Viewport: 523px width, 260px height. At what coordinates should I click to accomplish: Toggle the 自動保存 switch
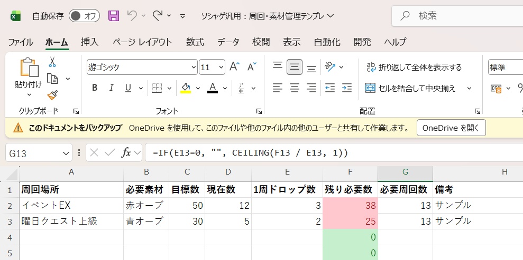pos(85,16)
